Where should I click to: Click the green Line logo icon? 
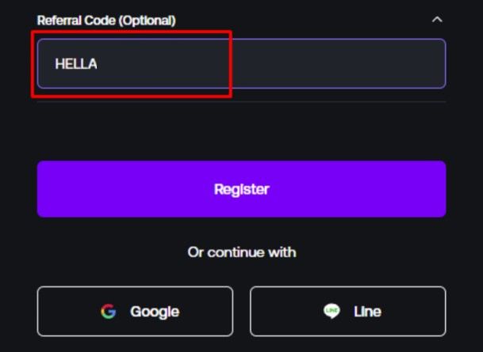click(x=332, y=312)
